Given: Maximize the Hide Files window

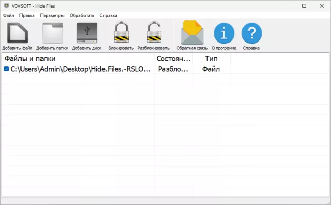Looking at the screenshot, I should pos(304,6).
